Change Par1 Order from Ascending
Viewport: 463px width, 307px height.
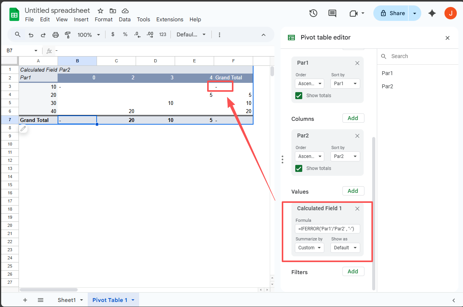pyautogui.click(x=309, y=83)
